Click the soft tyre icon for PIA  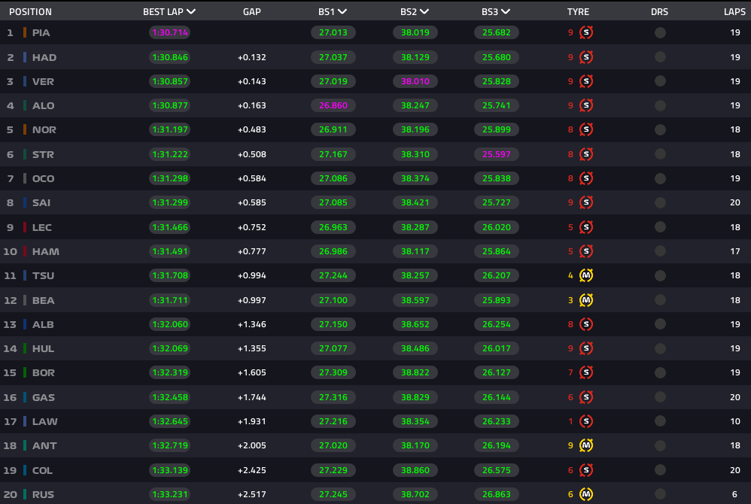pyautogui.click(x=586, y=33)
